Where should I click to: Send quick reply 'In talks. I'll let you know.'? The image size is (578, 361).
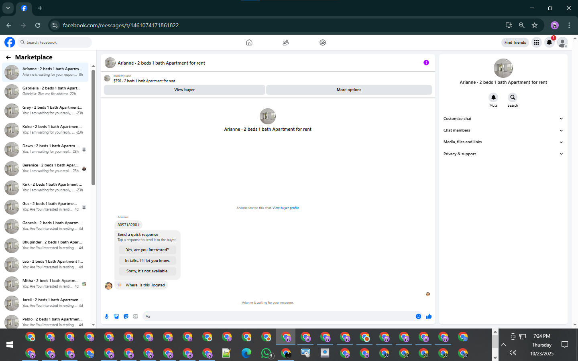[x=147, y=261]
